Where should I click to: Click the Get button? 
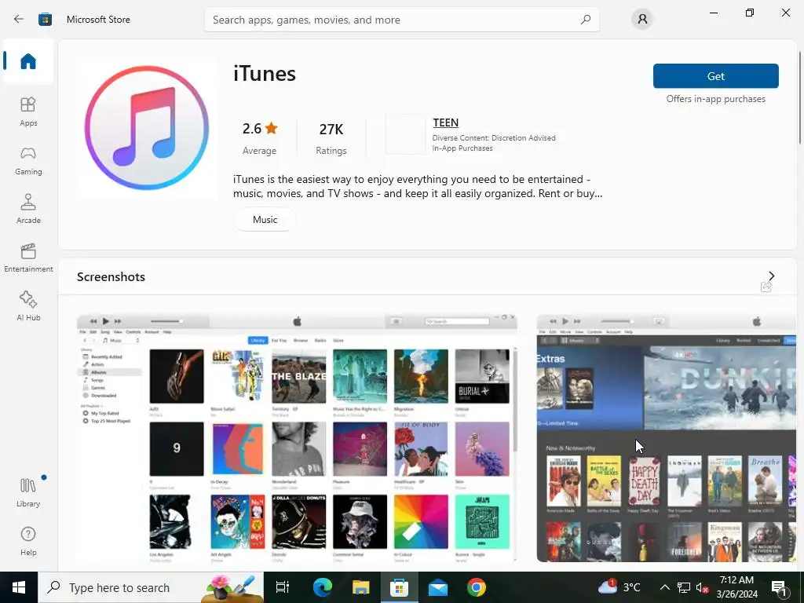[716, 76]
